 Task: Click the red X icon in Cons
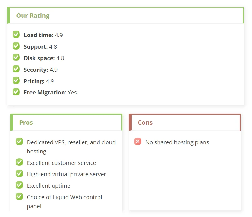pos(138,142)
